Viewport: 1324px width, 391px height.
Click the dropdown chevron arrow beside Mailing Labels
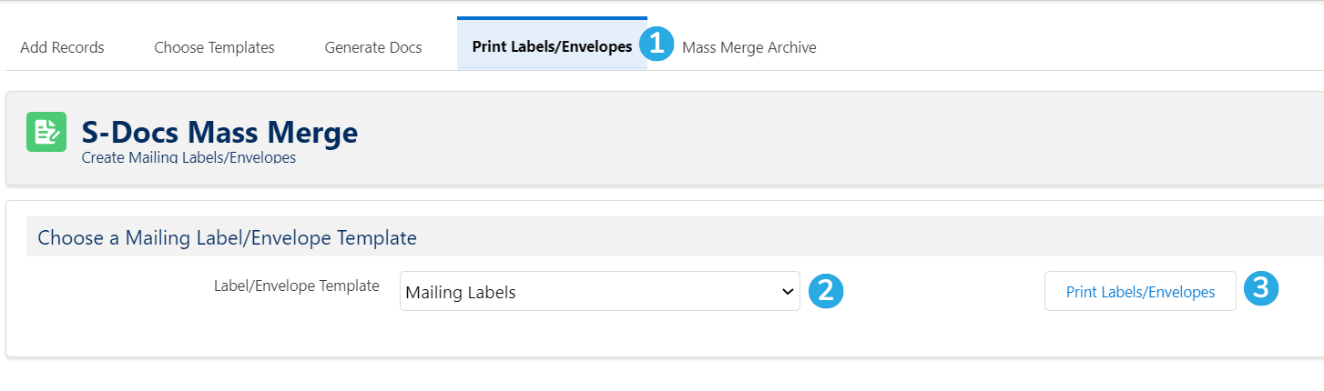click(x=788, y=292)
